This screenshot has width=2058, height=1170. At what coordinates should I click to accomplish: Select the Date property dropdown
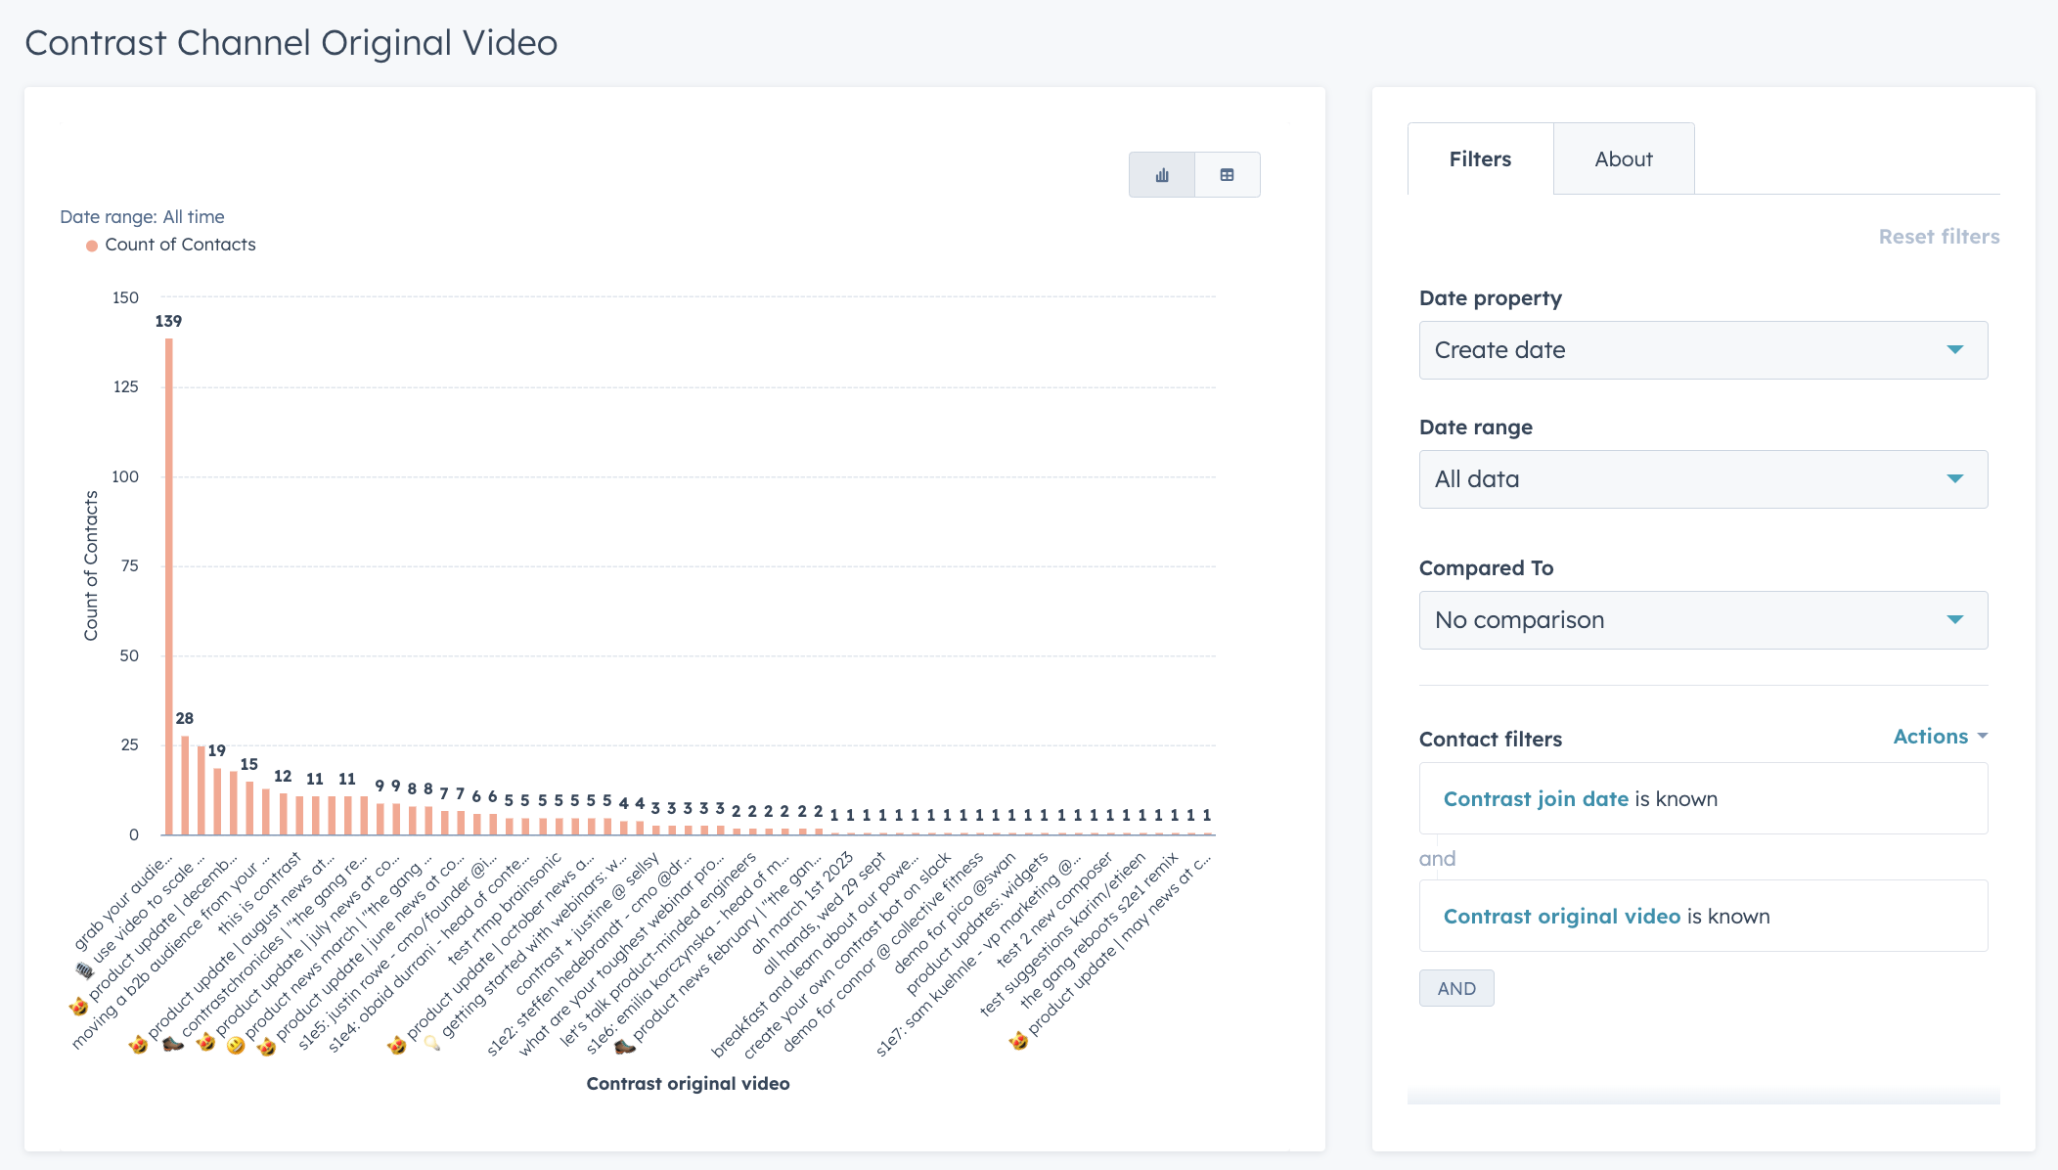(1703, 349)
